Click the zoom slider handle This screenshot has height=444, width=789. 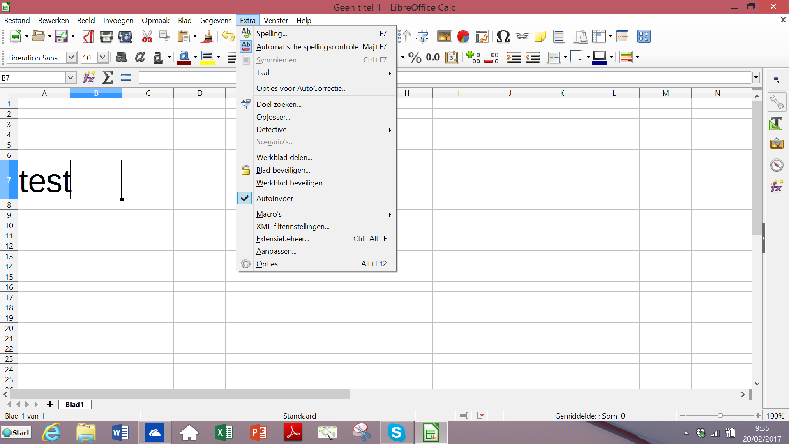point(720,416)
